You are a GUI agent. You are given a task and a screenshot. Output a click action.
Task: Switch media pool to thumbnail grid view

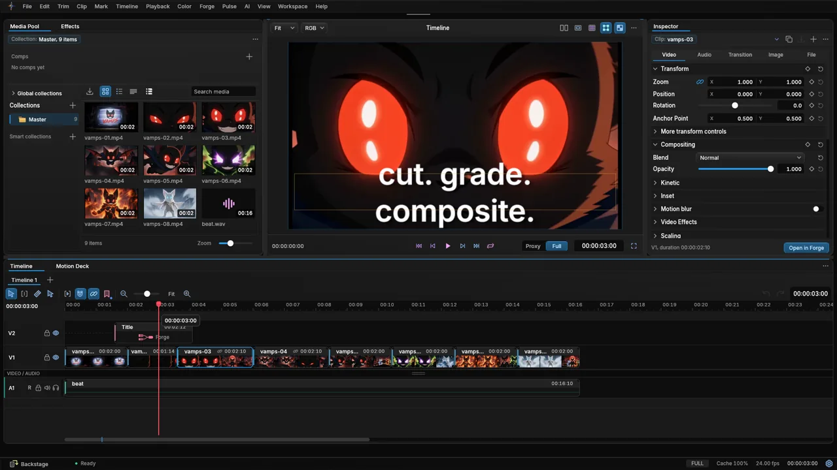click(x=105, y=91)
